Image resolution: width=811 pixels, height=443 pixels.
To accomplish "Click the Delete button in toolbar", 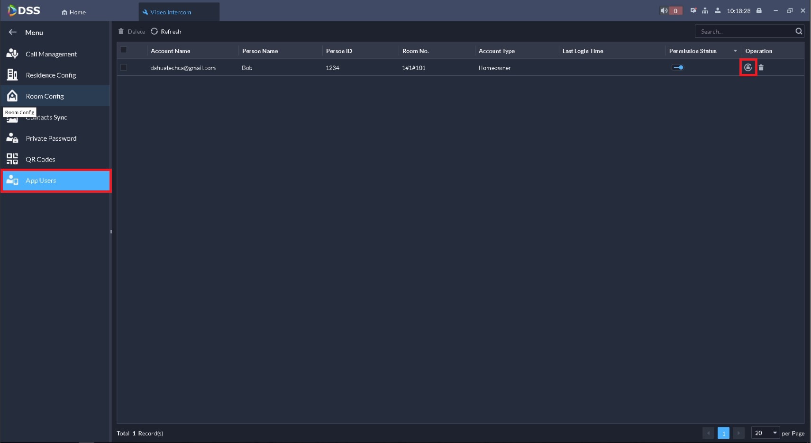I will [x=132, y=31].
